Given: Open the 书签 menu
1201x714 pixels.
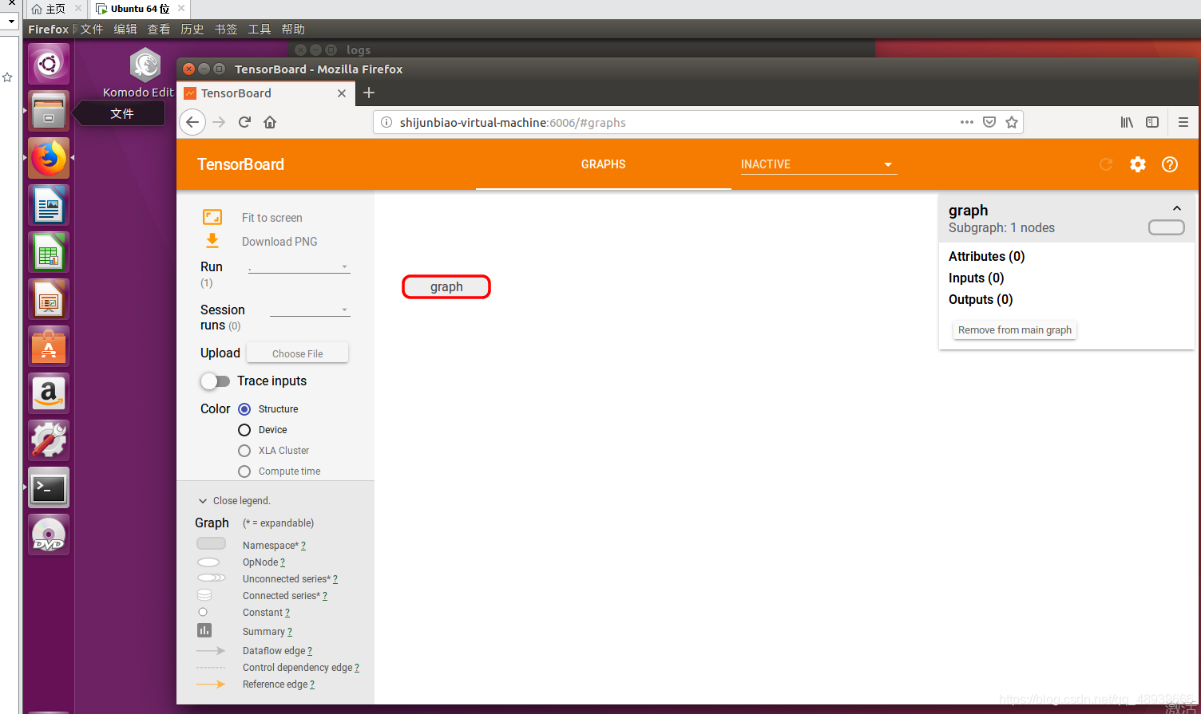Looking at the screenshot, I should click(x=226, y=30).
